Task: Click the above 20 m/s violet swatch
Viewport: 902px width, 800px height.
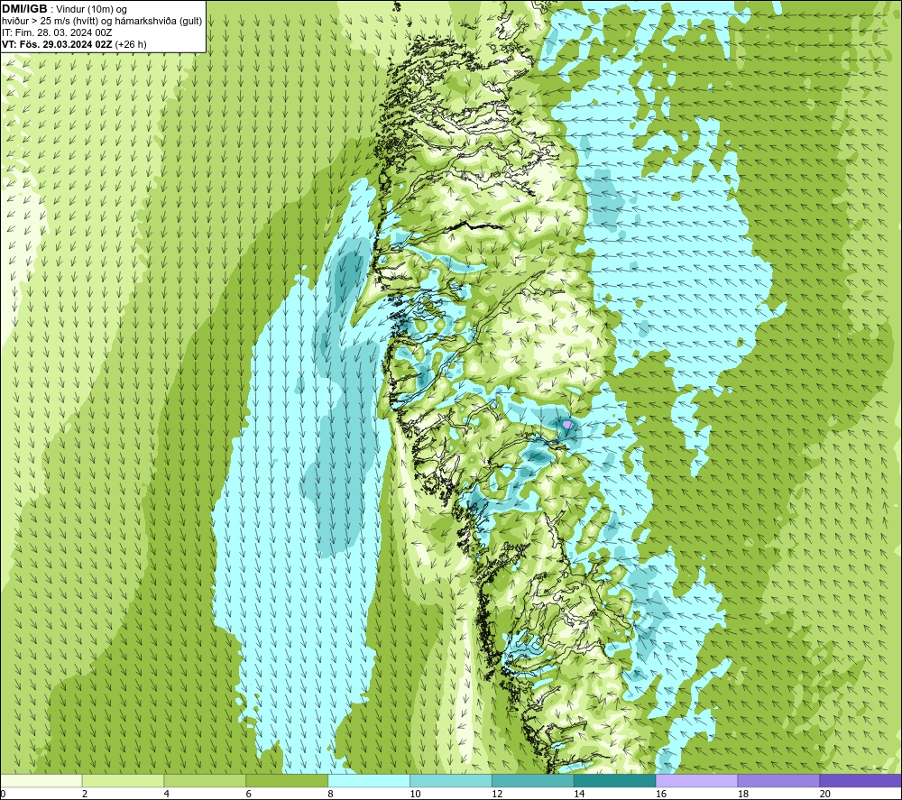Action: 861,780
